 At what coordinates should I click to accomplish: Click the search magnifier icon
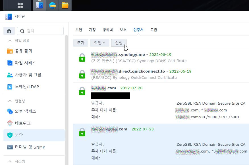pos(22,31)
